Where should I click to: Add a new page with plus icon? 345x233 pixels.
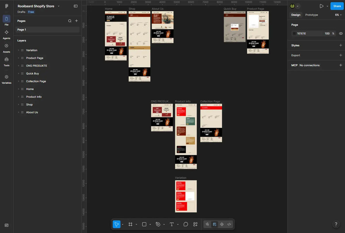[76, 21]
